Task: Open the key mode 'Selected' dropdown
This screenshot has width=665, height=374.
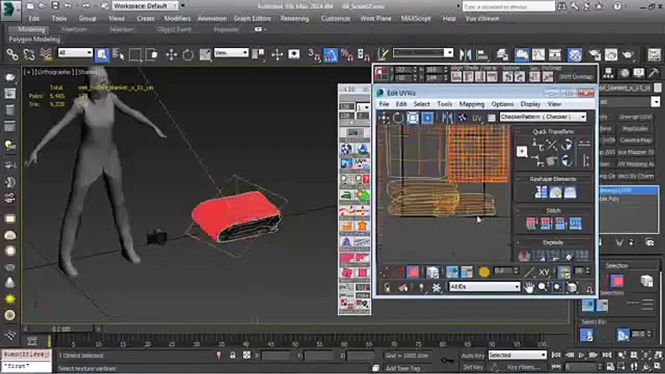Action: pyautogui.click(x=517, y=355)
